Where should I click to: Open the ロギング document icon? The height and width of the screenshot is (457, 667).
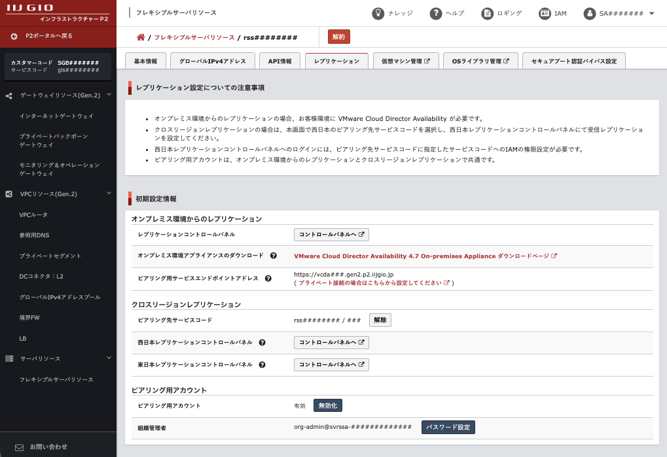(487, 14)
